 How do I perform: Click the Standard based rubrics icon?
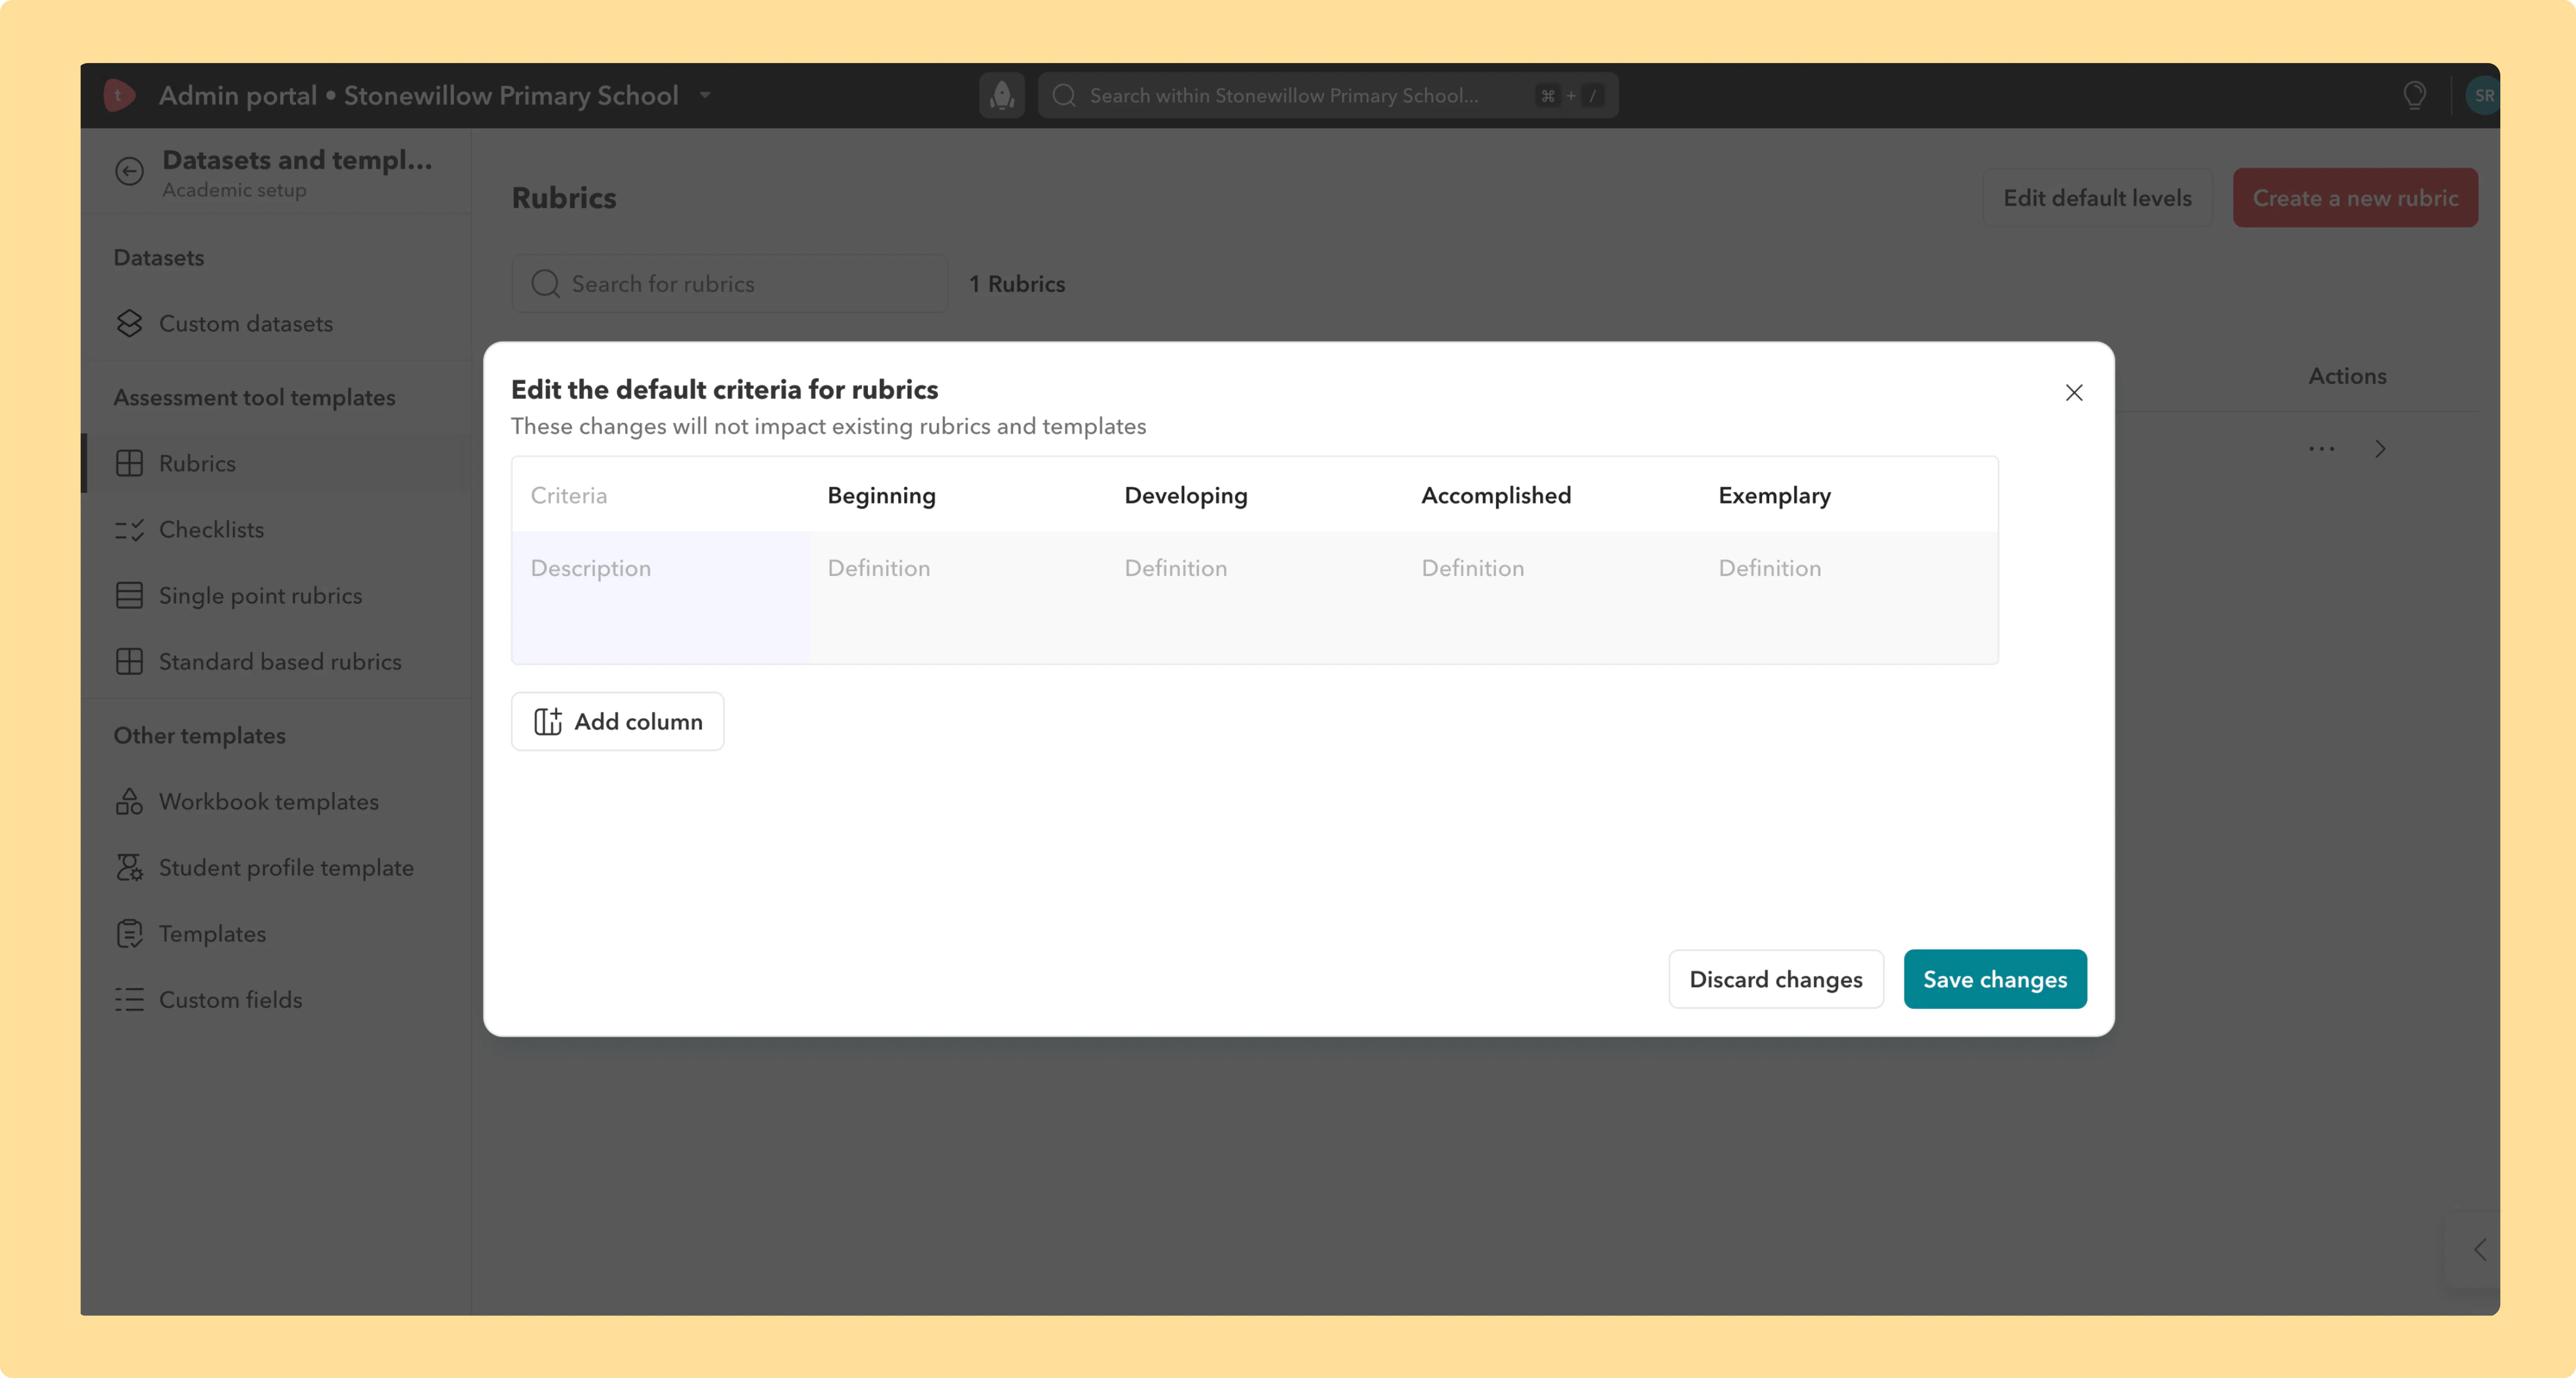click(x=129, y=662)
